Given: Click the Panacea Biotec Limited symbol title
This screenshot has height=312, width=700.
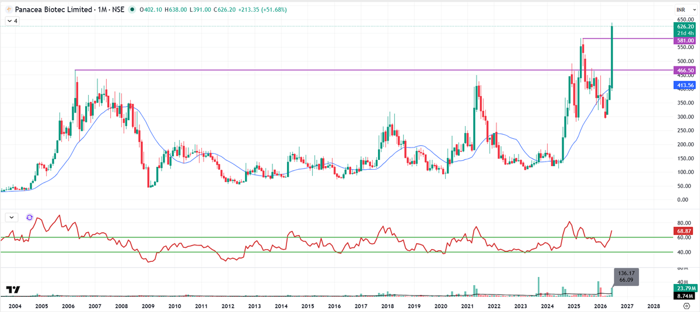Looking at the screenshot, I should 52,10.
